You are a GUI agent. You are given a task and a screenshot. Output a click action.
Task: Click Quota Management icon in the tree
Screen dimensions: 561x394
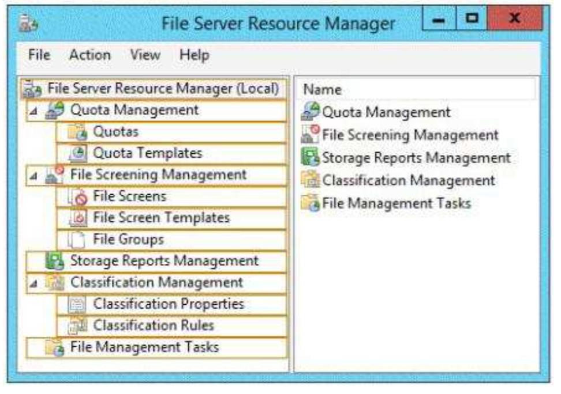(55, 110)
